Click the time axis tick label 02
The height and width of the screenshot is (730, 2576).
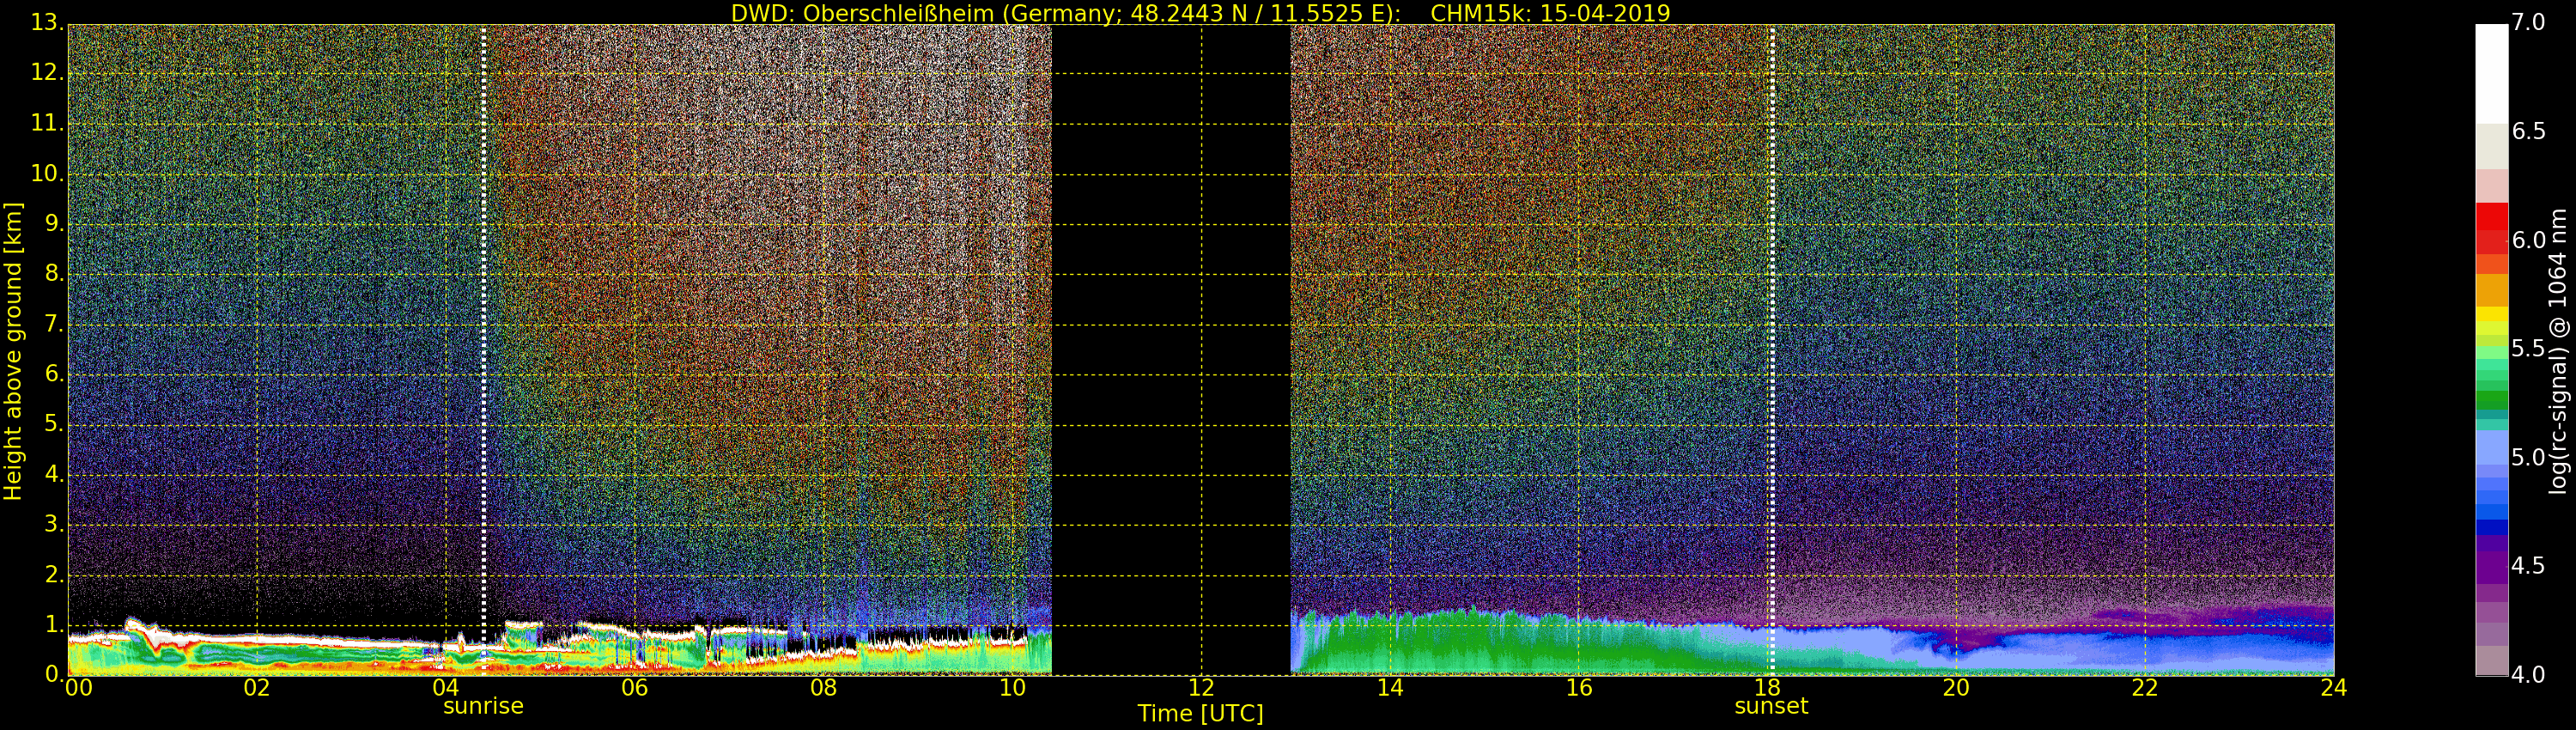coord(257,688)
